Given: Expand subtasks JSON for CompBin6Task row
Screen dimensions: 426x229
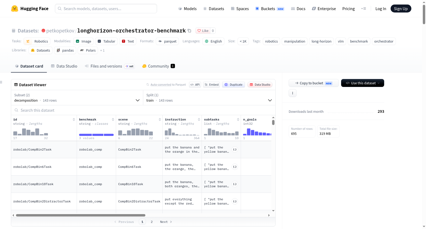Looking at the screenshot, I should click(235, 167).
